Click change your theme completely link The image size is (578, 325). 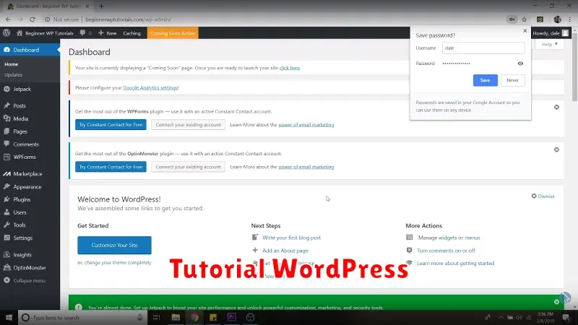[x=118, y=263]
